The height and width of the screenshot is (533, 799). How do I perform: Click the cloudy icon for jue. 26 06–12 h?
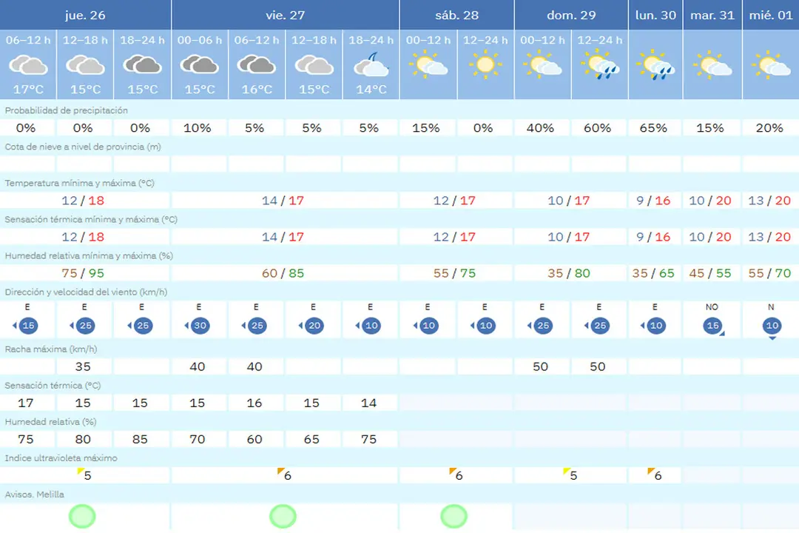(x=29, y=65)
